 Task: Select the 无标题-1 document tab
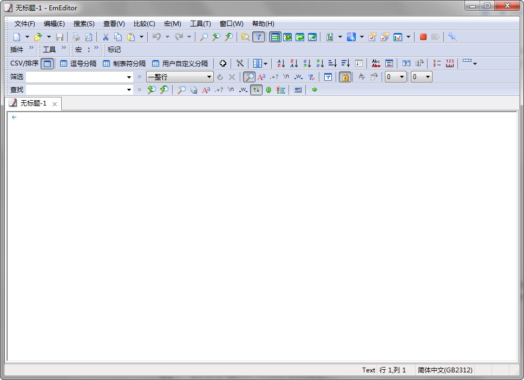33,103
